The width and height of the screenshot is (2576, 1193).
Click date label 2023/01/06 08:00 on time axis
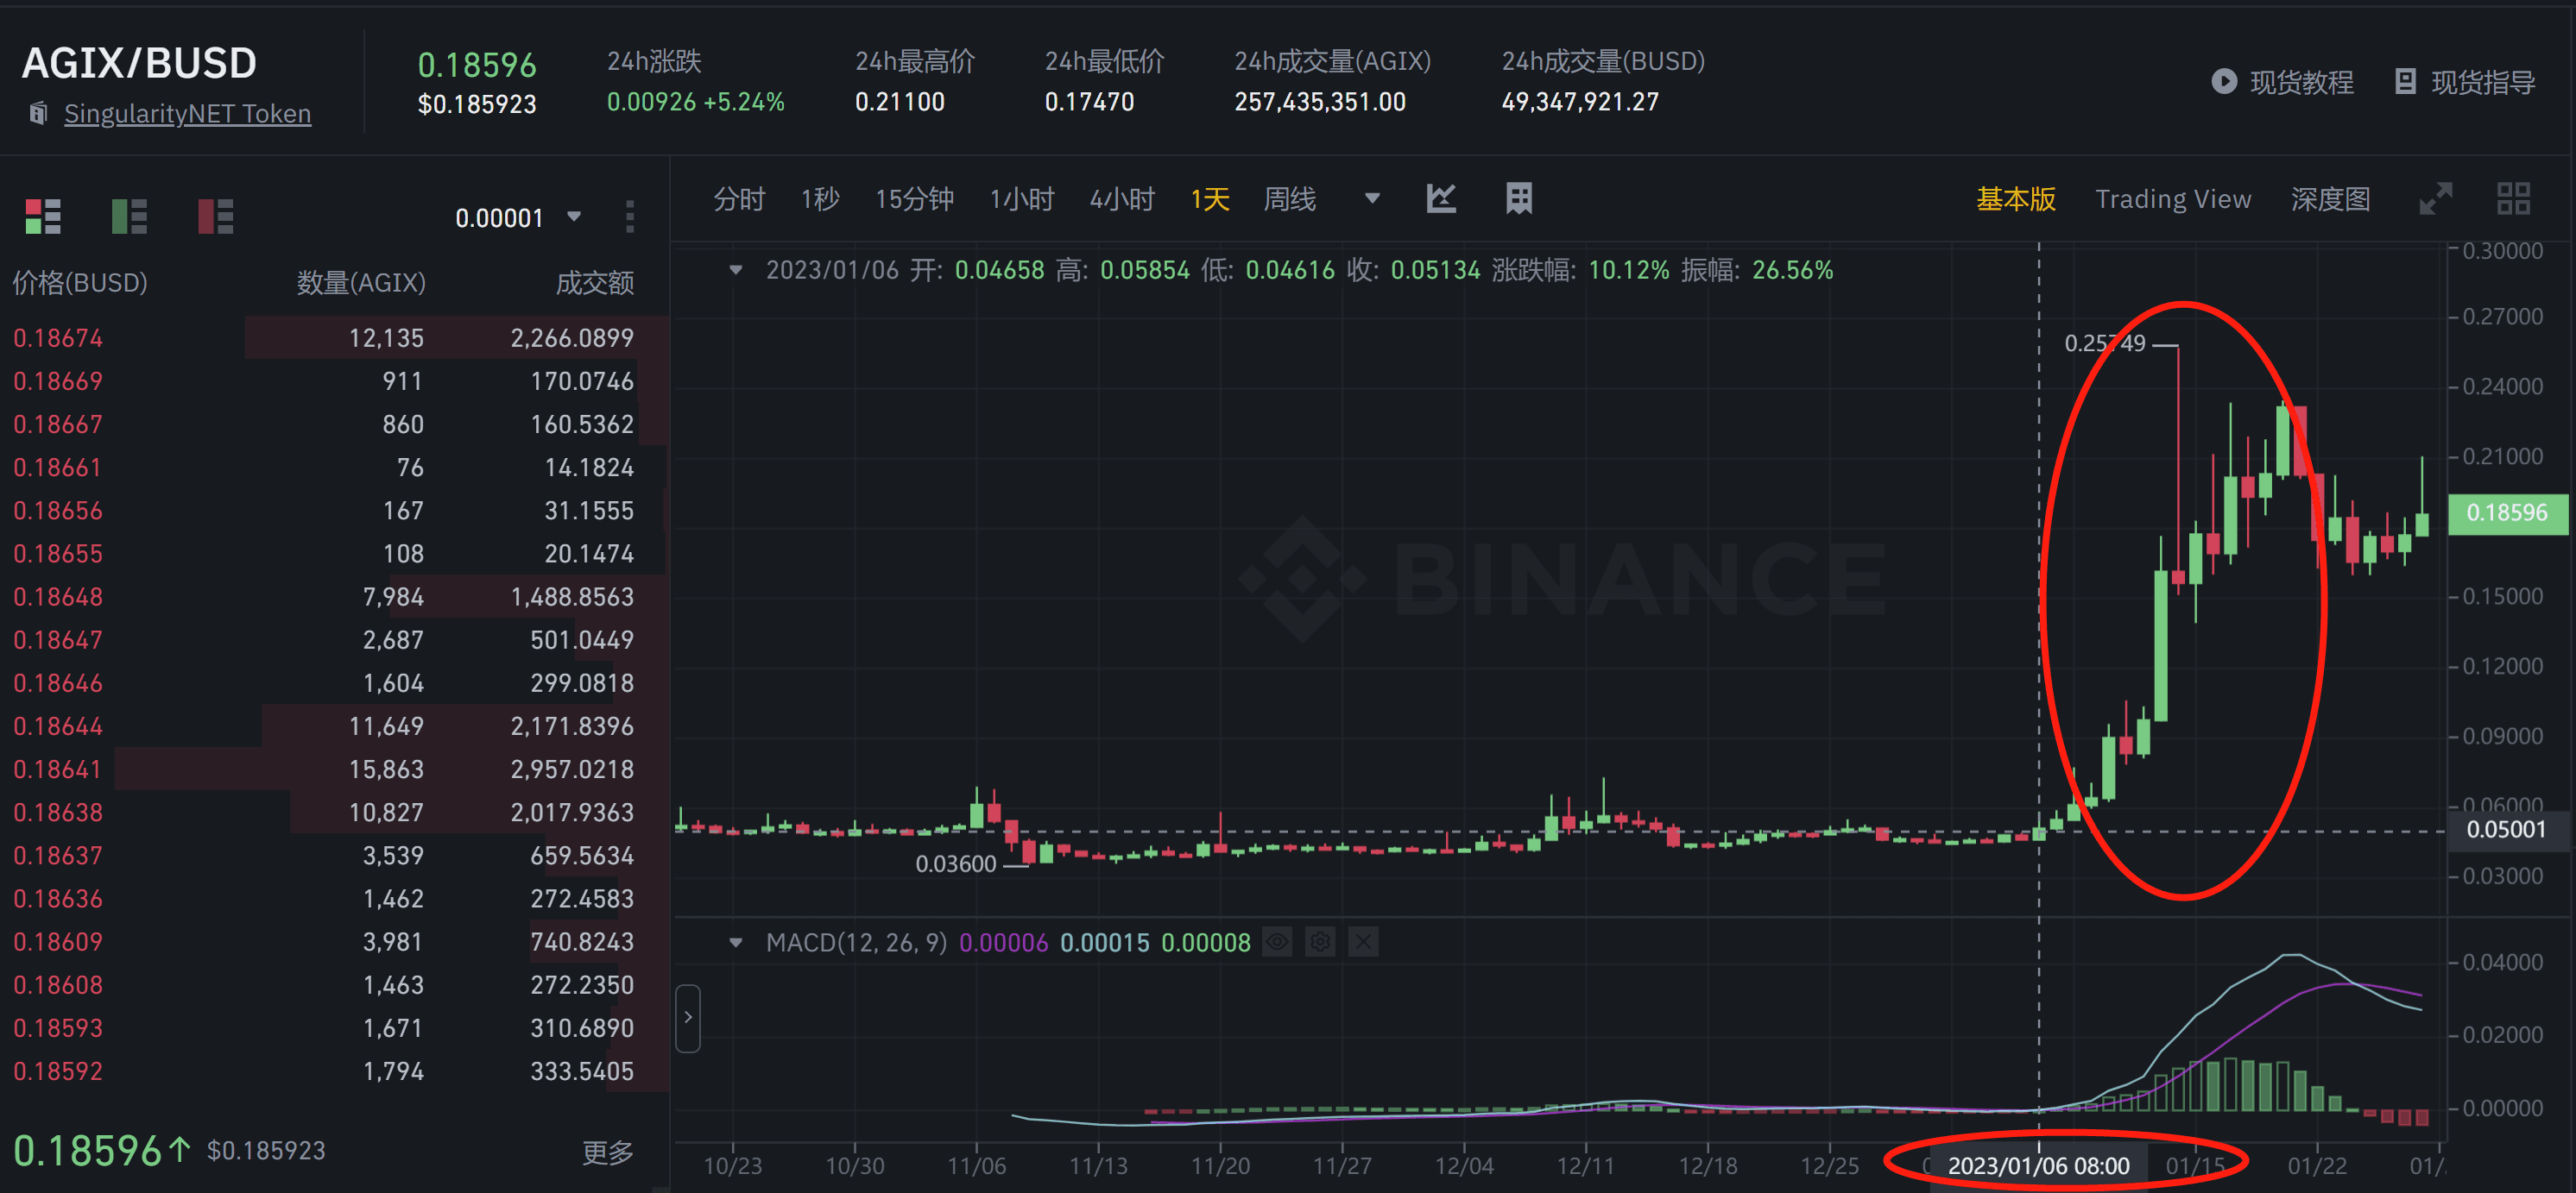coord(2038,1166)
